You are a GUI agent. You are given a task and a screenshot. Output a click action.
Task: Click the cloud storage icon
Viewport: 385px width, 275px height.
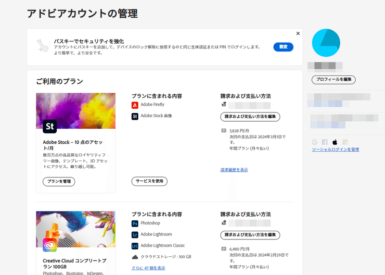[135, 257]
